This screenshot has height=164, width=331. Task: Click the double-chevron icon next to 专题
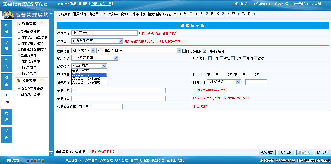point(191,14)
